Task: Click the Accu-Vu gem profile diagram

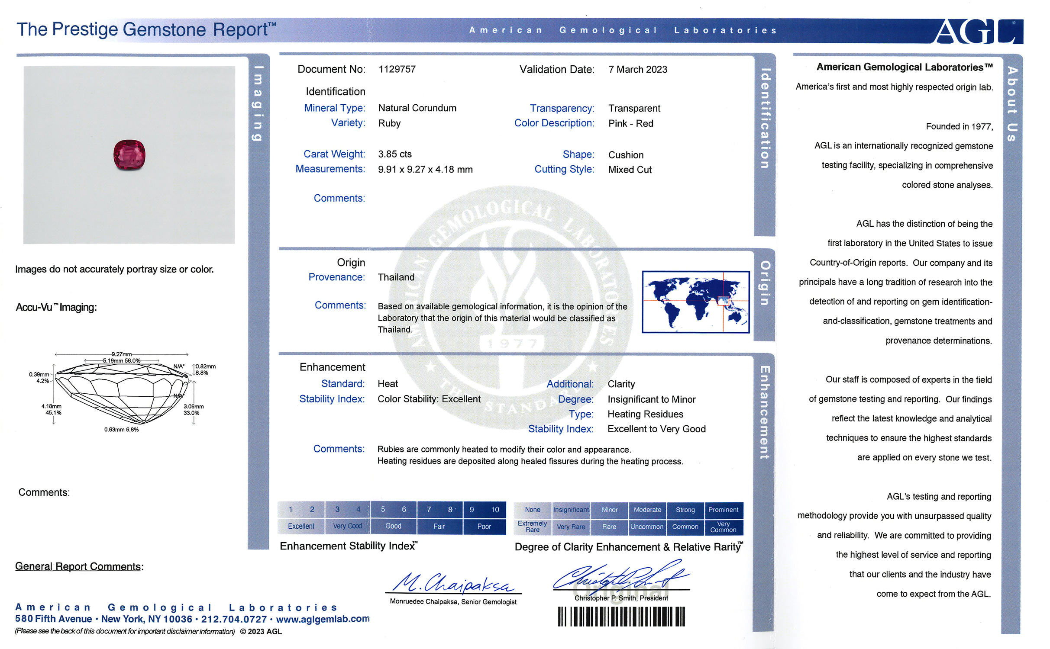Action: pyautogui.click(x=122, y=392)
